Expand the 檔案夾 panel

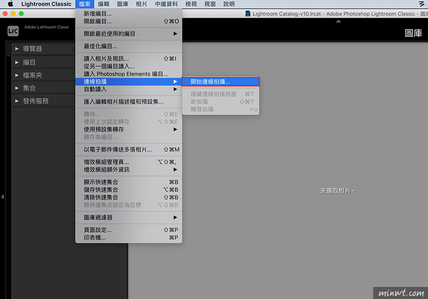point(17,75)
